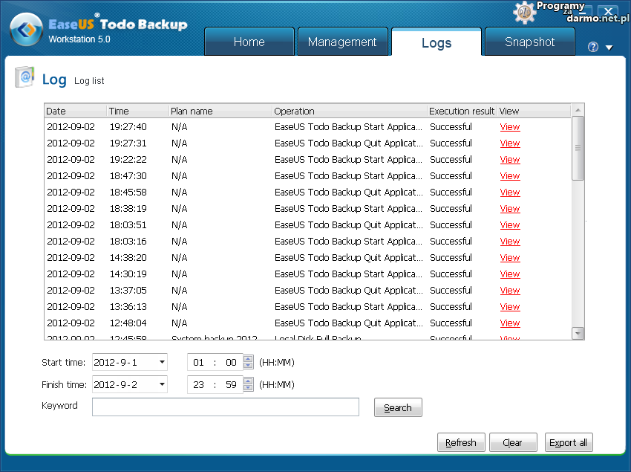
Task: Switch to the Management tab
Action: (342, 42)
